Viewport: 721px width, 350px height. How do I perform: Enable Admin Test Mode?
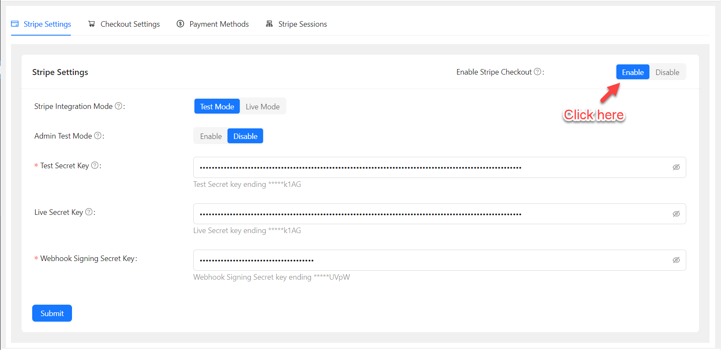211,136
